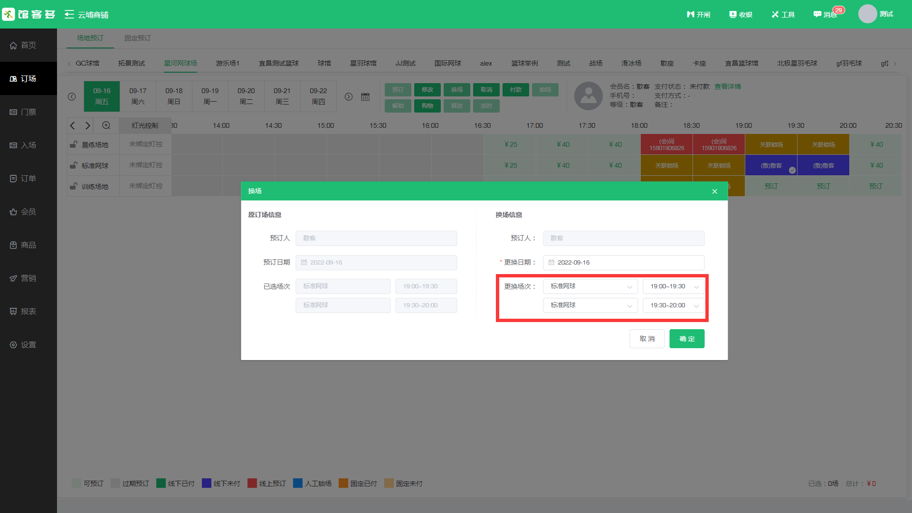The image size is (912, 513).
Task: Expand the 19:30~20:00 time slot dropdown
Action: [x=673, y=305]
